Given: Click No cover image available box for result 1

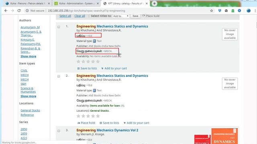Looking at the screenshot, I should pyautogui.click(x=230, y=34).
